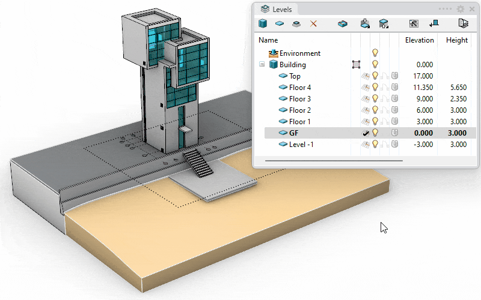Image resolution: width=481 pixels, height=300 pixels.
Task: Toggle Floor 1 visibility lightbulb
Action: pos(375,122)
